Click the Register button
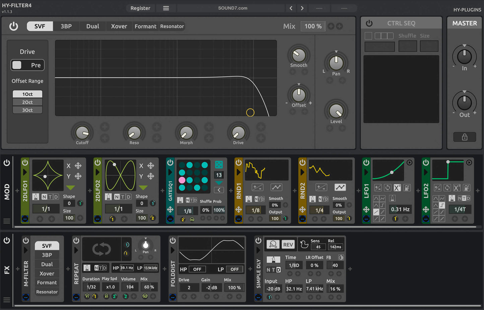This screenshot has height=310, width=484. point(140,8)
